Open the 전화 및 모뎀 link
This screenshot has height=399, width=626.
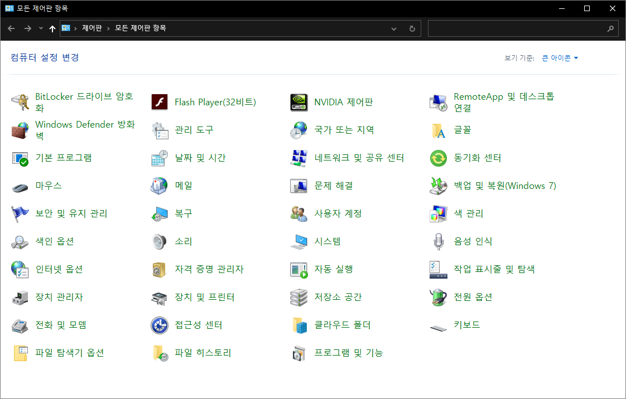[61, 325]
